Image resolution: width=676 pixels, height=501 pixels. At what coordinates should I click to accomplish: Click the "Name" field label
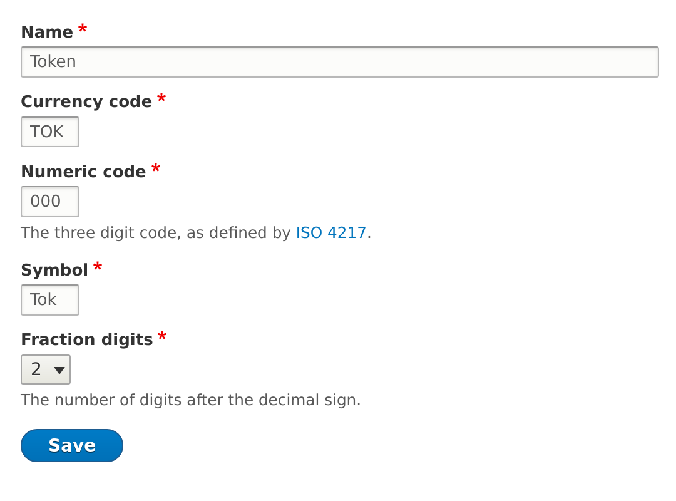tap(47, 32)
